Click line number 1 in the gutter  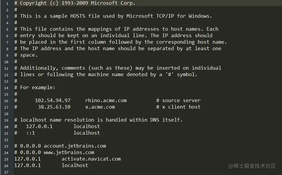(x=7, y=3)
